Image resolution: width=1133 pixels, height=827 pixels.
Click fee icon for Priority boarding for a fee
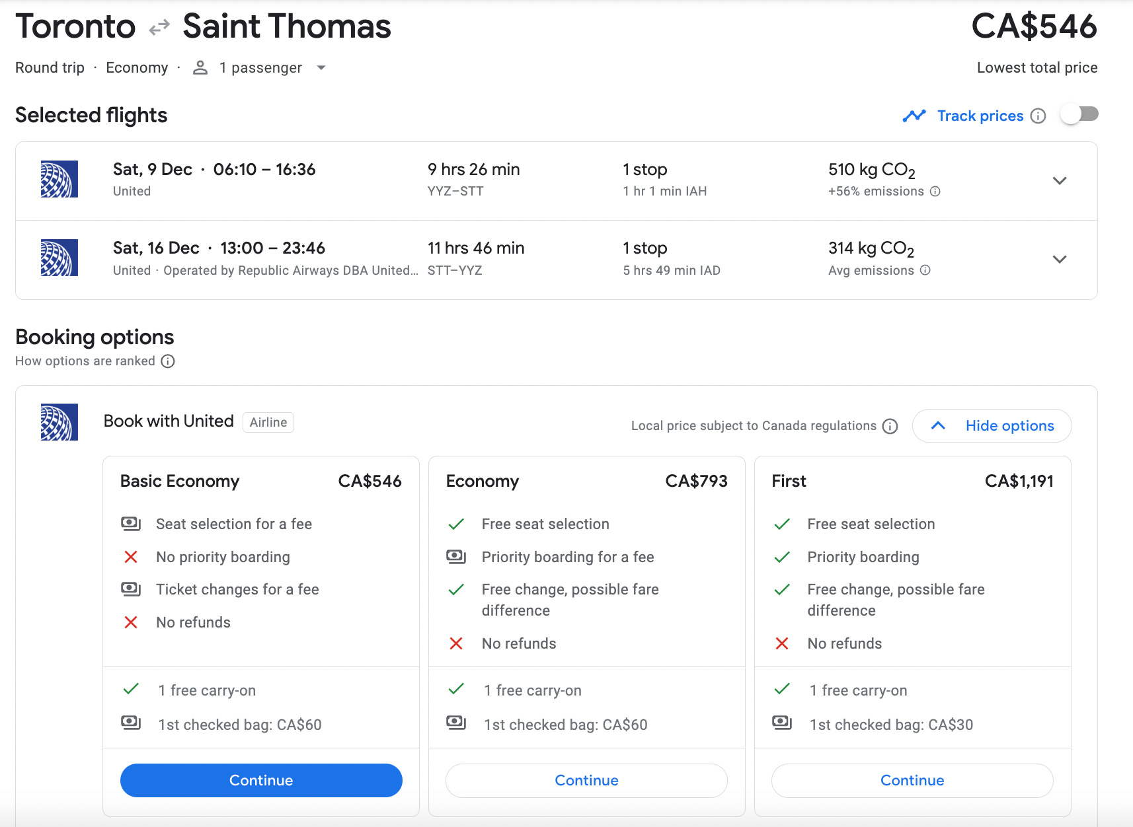pyautogui.click(x=456, y=557)
